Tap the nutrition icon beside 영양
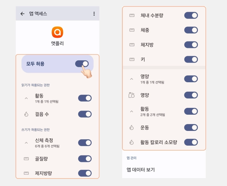 (x=131, y=95)
